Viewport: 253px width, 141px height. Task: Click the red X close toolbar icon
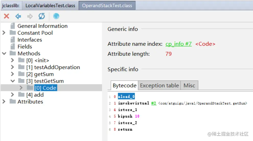(x=6, y=16)
